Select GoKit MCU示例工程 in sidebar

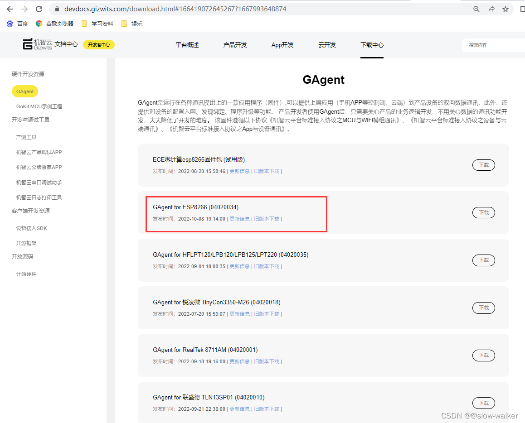point(39,106)
